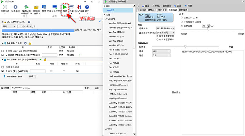Viewport: 245px width, 136px height.
Task: Click Save As (另存為...) button
Action: [x=156, y=6]
